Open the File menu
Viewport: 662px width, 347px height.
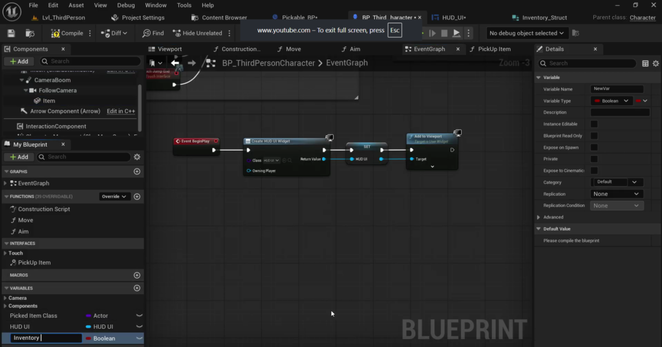click(x=34, y=5)
